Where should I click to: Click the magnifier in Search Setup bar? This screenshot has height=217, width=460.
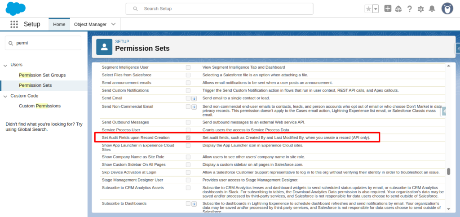click(135, 9)
